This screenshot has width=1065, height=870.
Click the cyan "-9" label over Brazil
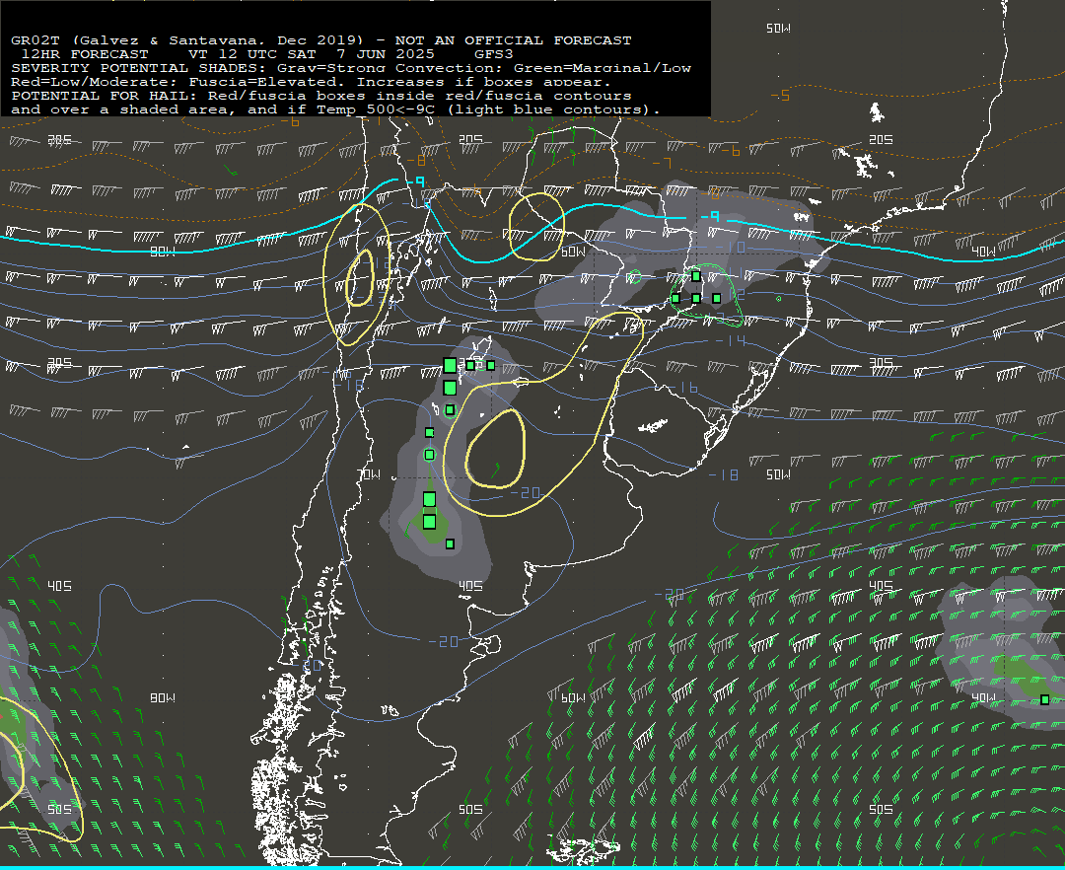pos(710,216)
